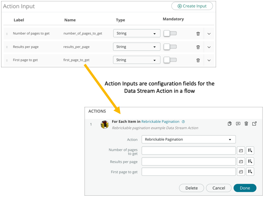Click inside the Results per page field
This screenshot has width=264, height=197.
189,161
